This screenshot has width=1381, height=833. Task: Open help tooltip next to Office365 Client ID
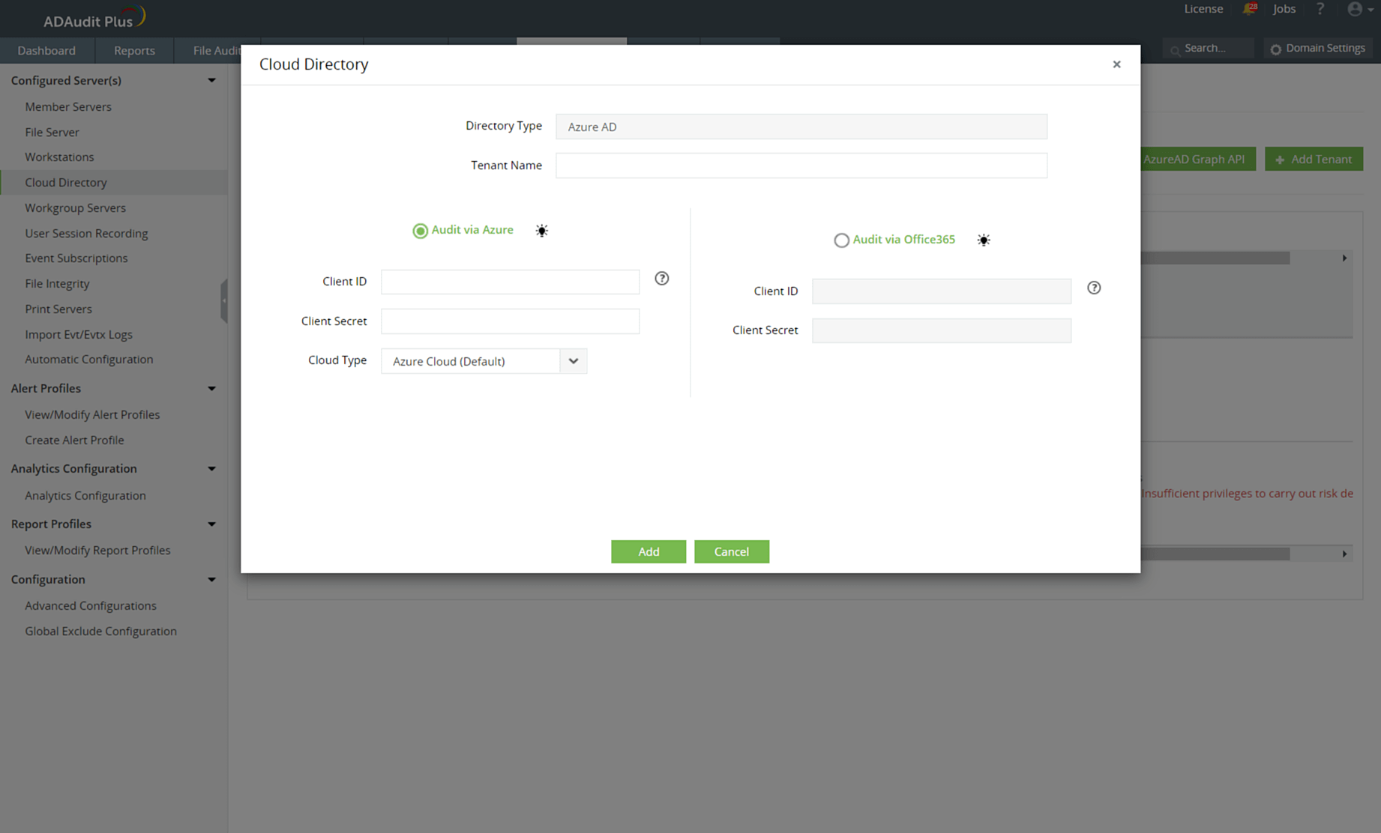coord(1093,288)
